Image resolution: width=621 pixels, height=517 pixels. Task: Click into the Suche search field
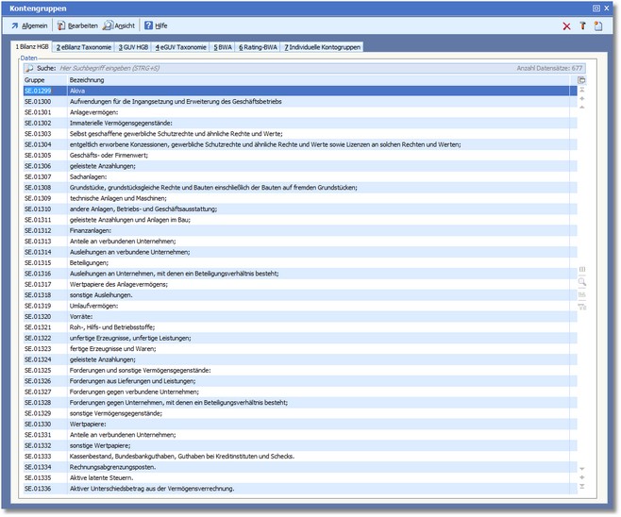click(x=283, y=69)
